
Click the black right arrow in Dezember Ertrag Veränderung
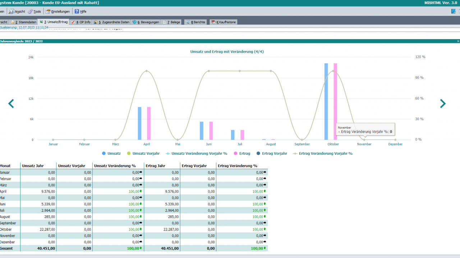(x=264, y=242)
